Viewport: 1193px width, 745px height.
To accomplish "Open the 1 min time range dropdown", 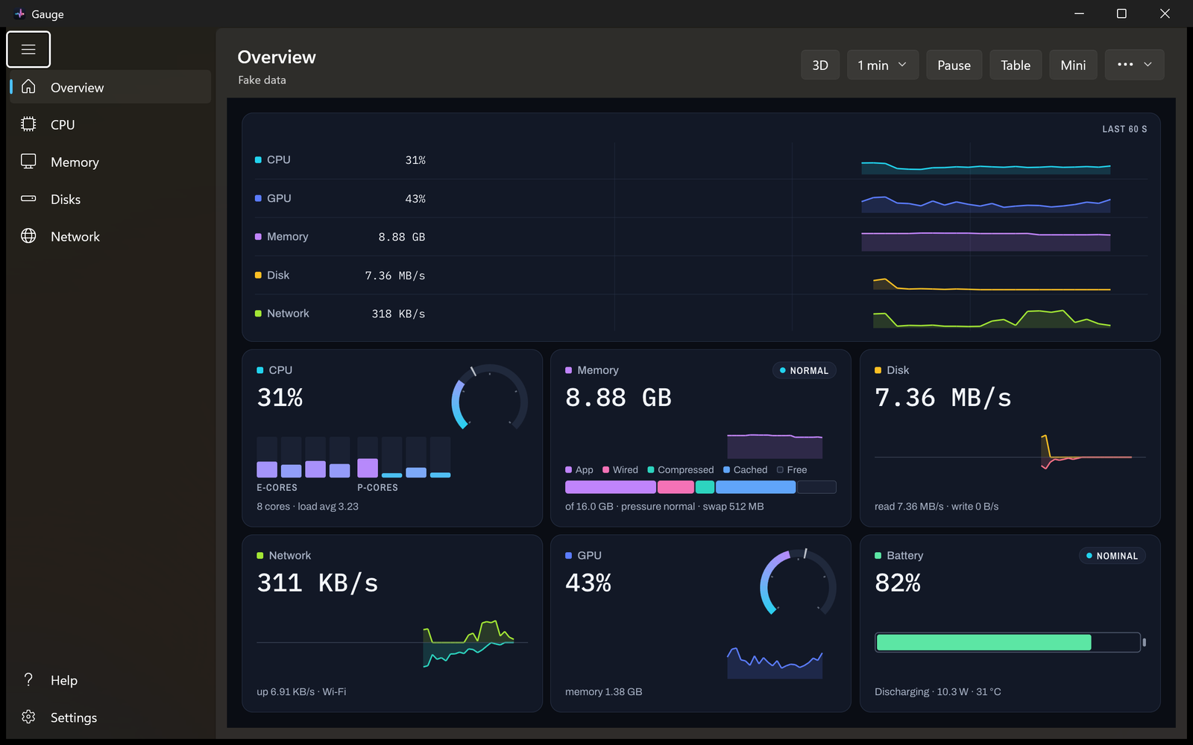I will click(x=883, y=65).
